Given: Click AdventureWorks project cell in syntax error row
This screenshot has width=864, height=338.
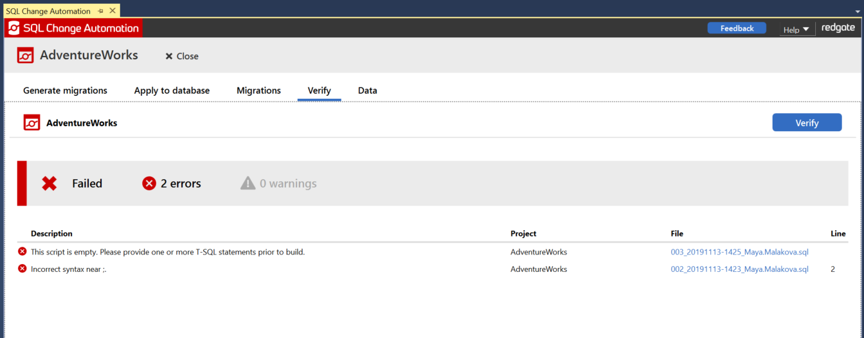Looking at the screenshot, I should pos(539,269).
